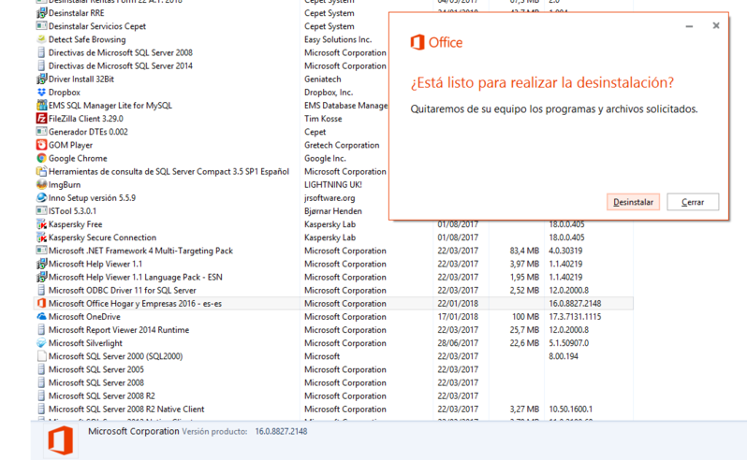This screenshot has height=460, width=747.
Task: Dismiss the dialog with the Cerrar button
Action: coord(693,202)
